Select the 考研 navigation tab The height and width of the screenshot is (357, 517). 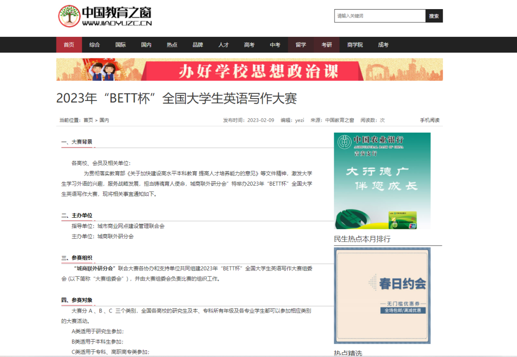(x=326, y=45)
